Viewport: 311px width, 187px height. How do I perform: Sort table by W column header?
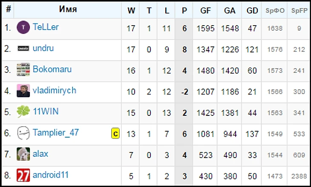point(131,11)
